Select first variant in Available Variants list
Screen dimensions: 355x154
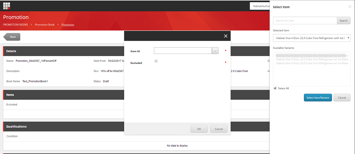311,55
